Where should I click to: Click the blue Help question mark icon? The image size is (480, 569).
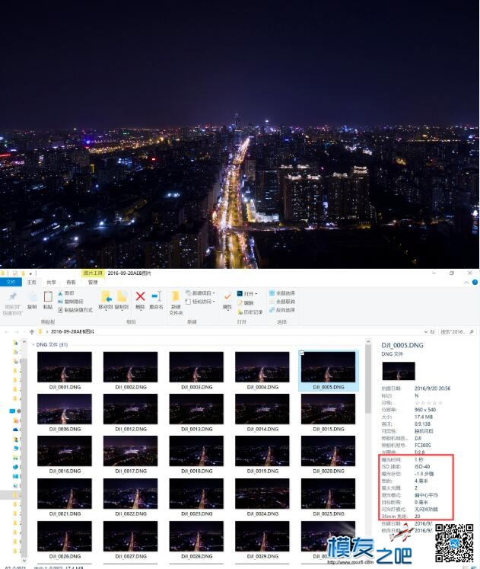(475, 282)
